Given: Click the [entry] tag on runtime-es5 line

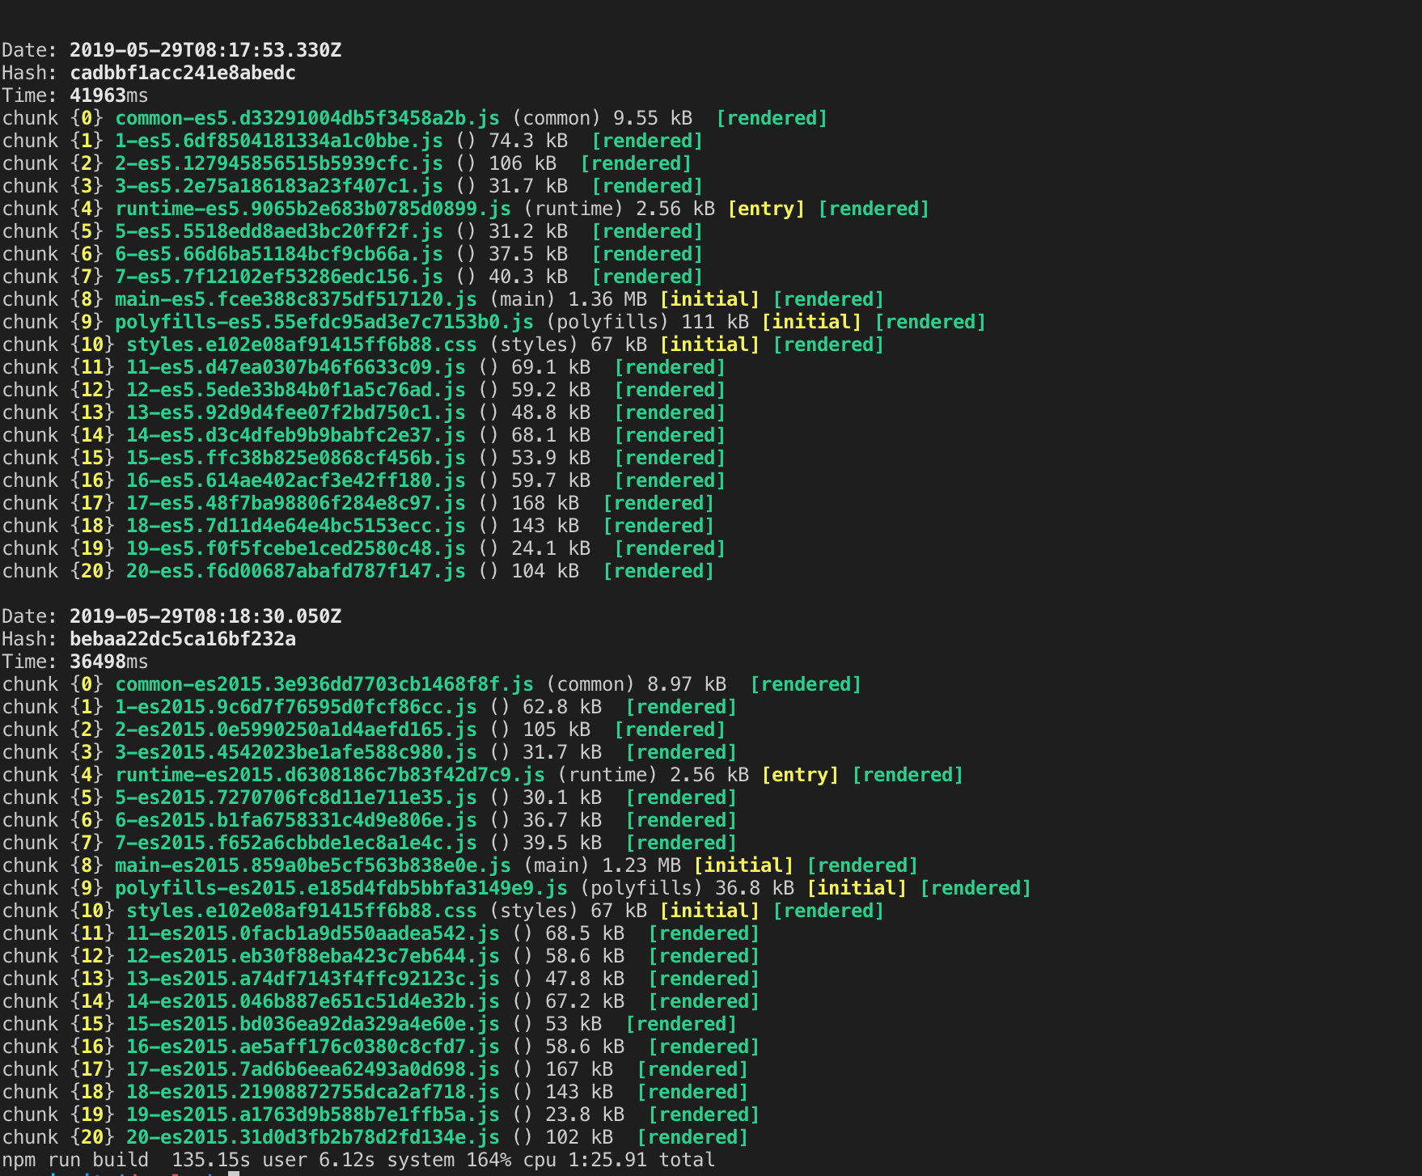Looking at the screenshot, I should [767, 209].
